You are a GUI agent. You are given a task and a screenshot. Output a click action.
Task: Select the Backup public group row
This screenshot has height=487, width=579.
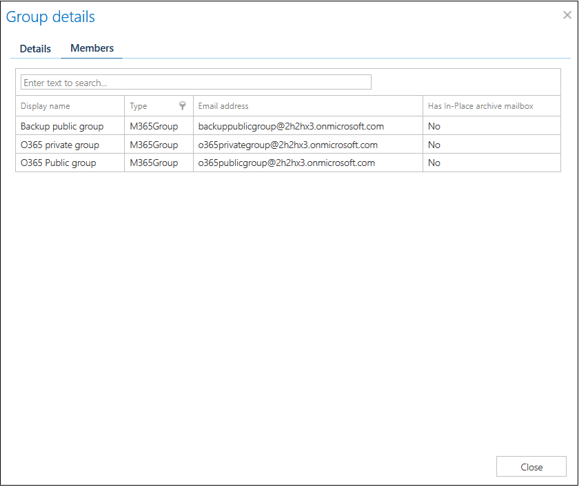coord(62,127)
